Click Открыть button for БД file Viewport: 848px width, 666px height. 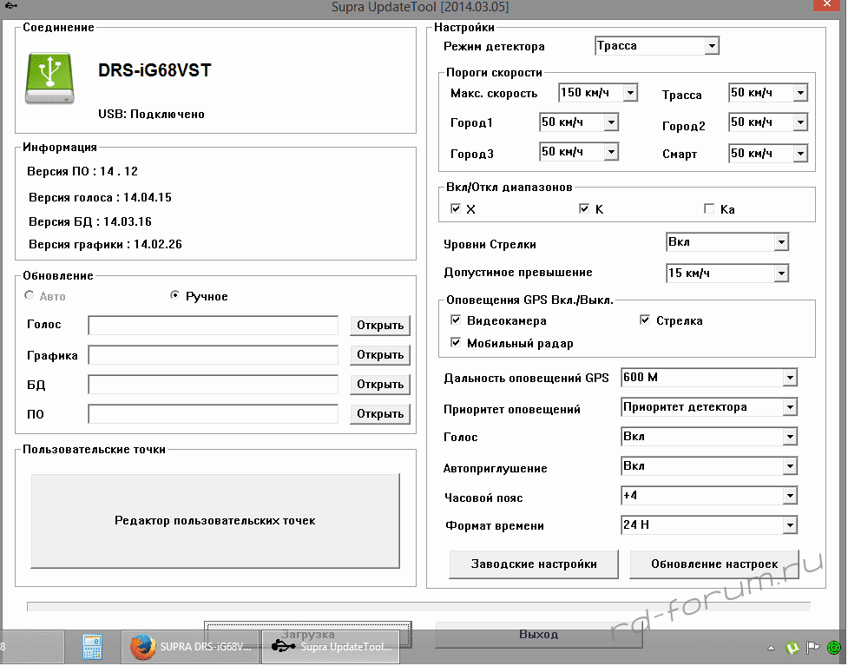[380, 385]
